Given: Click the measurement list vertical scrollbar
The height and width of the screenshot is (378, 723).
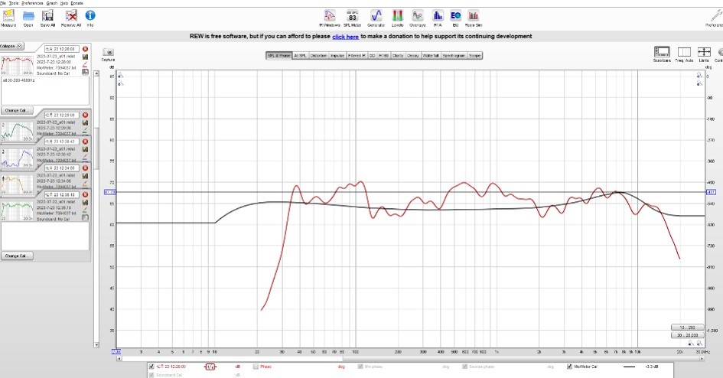Looking at the screenshot, I should [x=96, y=208].
